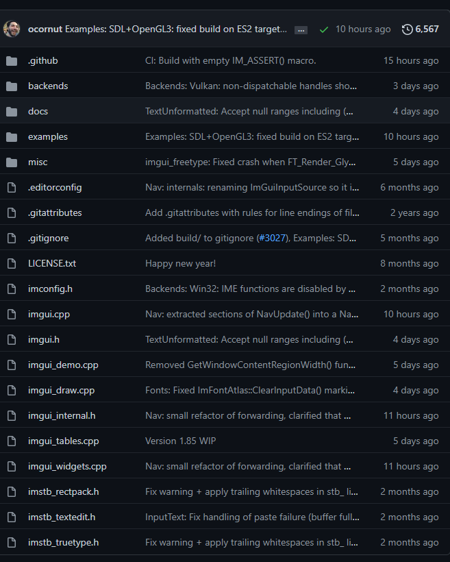Open 'Nav: internals: renaming ImGuiInputSource' commit
This screenshot has height=562, width=450.
point(252,188)
